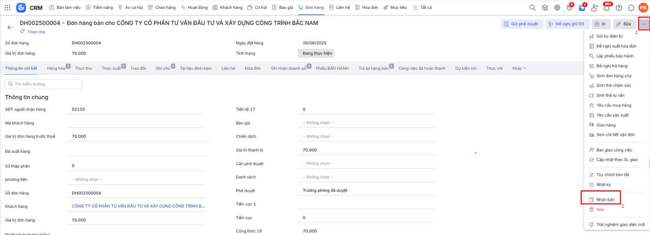Click the search magnifier icon in top bar

point(532,8)
